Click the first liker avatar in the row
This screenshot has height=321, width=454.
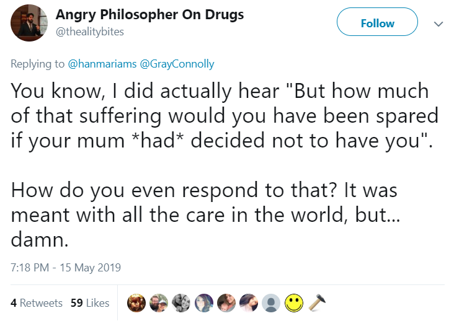[137, 303]
